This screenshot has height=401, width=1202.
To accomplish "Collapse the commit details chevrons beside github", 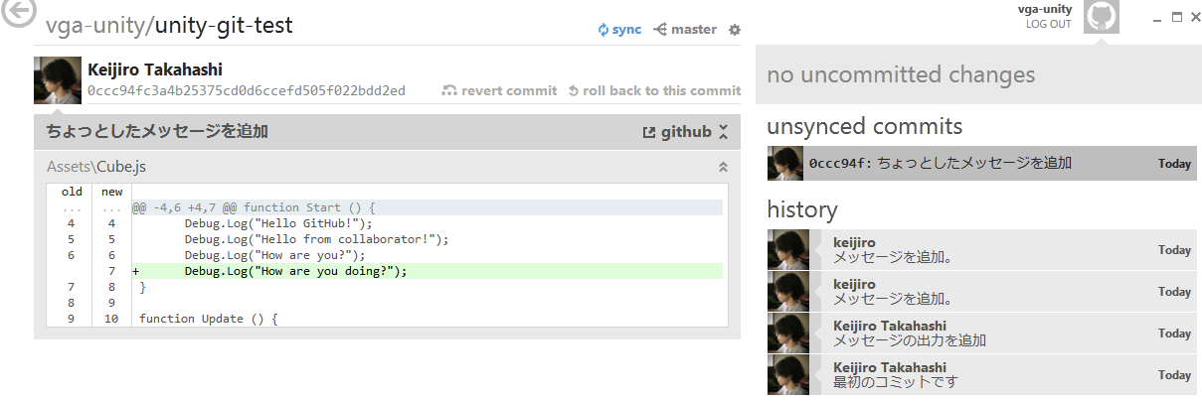I will coord(724,132).
